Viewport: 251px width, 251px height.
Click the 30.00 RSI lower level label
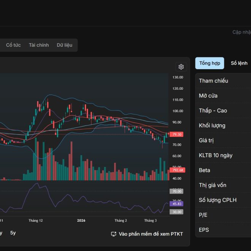[176, 212]
